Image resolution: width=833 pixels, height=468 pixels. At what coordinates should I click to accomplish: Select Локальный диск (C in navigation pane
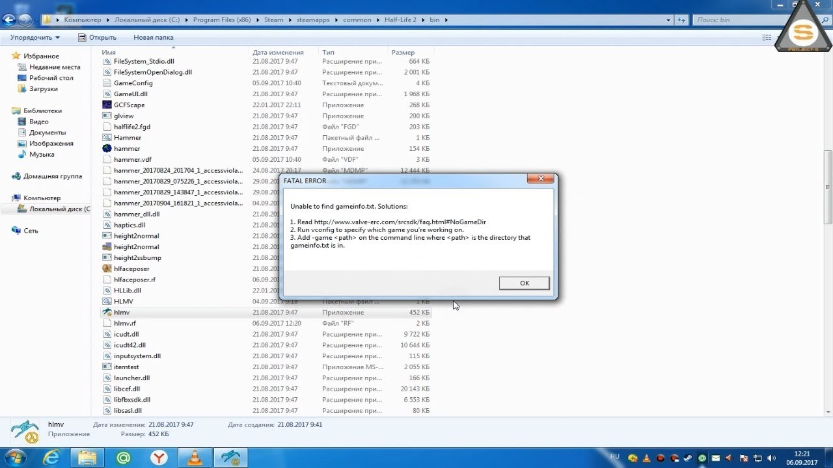pos(55,209)
